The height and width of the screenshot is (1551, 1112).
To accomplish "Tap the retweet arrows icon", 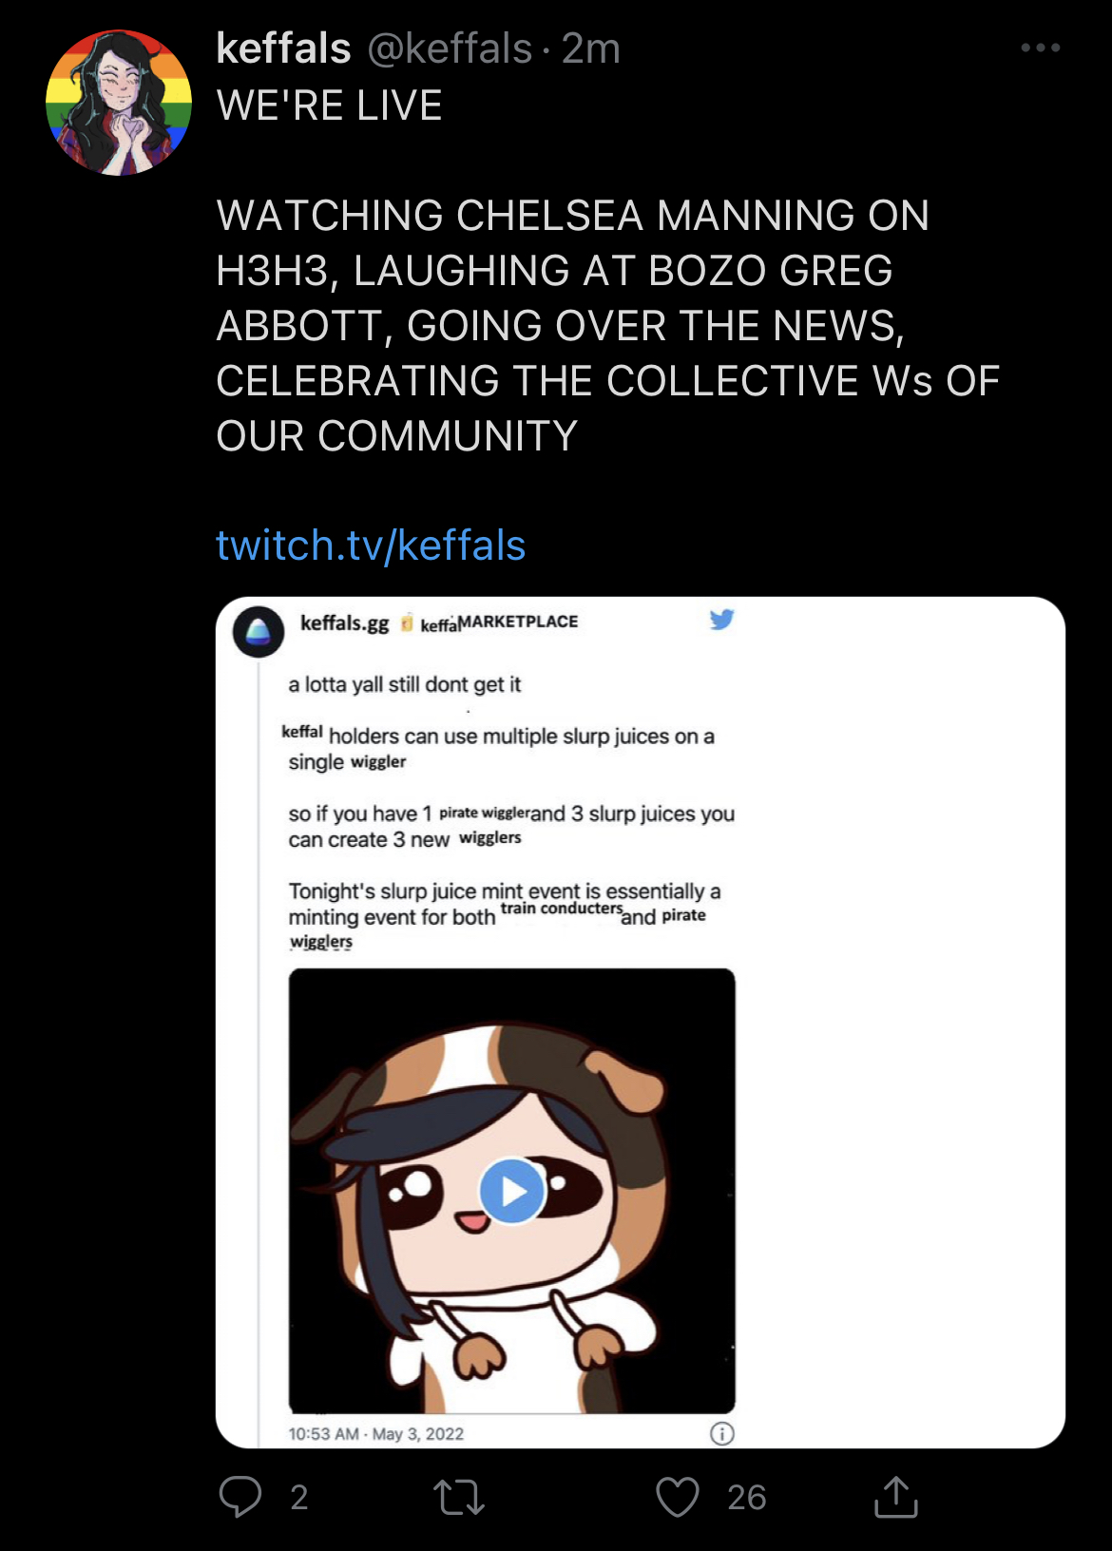I will 459,1497.
